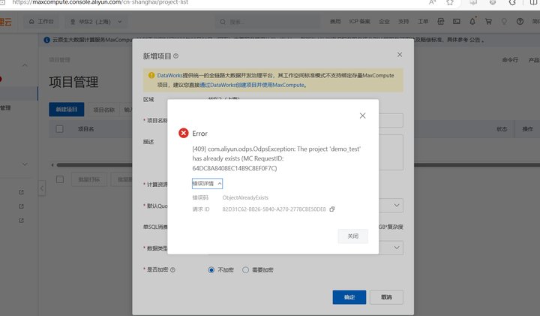Viewport: 540px width, 316px height.
Task: Open the notifications bell icon
Action: click(472, 21)
